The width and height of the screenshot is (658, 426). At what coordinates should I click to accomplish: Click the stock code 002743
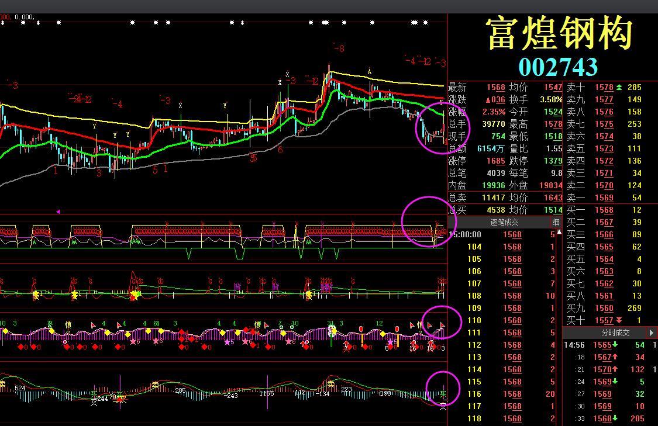point(558,67)
